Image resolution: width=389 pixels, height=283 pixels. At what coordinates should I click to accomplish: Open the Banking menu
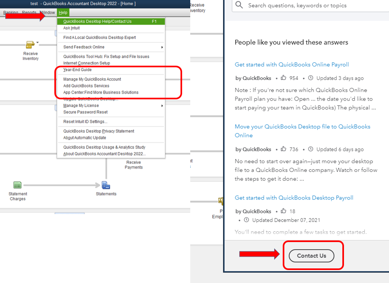point(11,13)
